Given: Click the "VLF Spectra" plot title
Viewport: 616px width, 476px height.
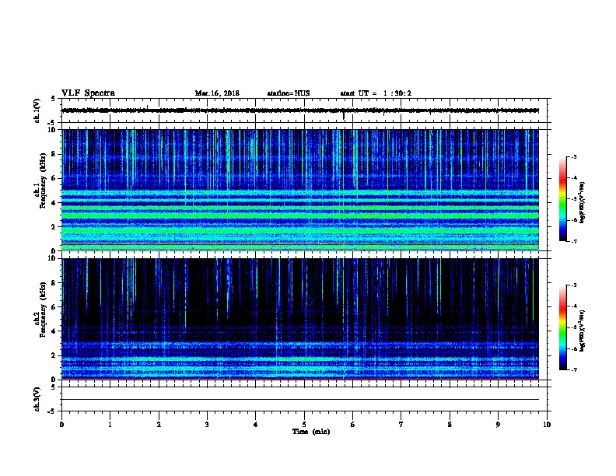Looking at the screenshot, I should pos(88,93).
